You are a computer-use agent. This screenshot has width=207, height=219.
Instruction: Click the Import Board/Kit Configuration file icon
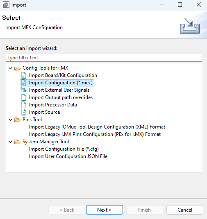[x=24, y=75]
